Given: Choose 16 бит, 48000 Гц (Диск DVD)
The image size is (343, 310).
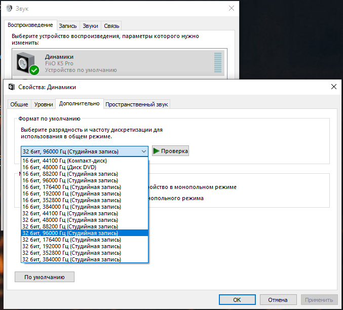Looking at the screenshot, I should coord(85,167).
